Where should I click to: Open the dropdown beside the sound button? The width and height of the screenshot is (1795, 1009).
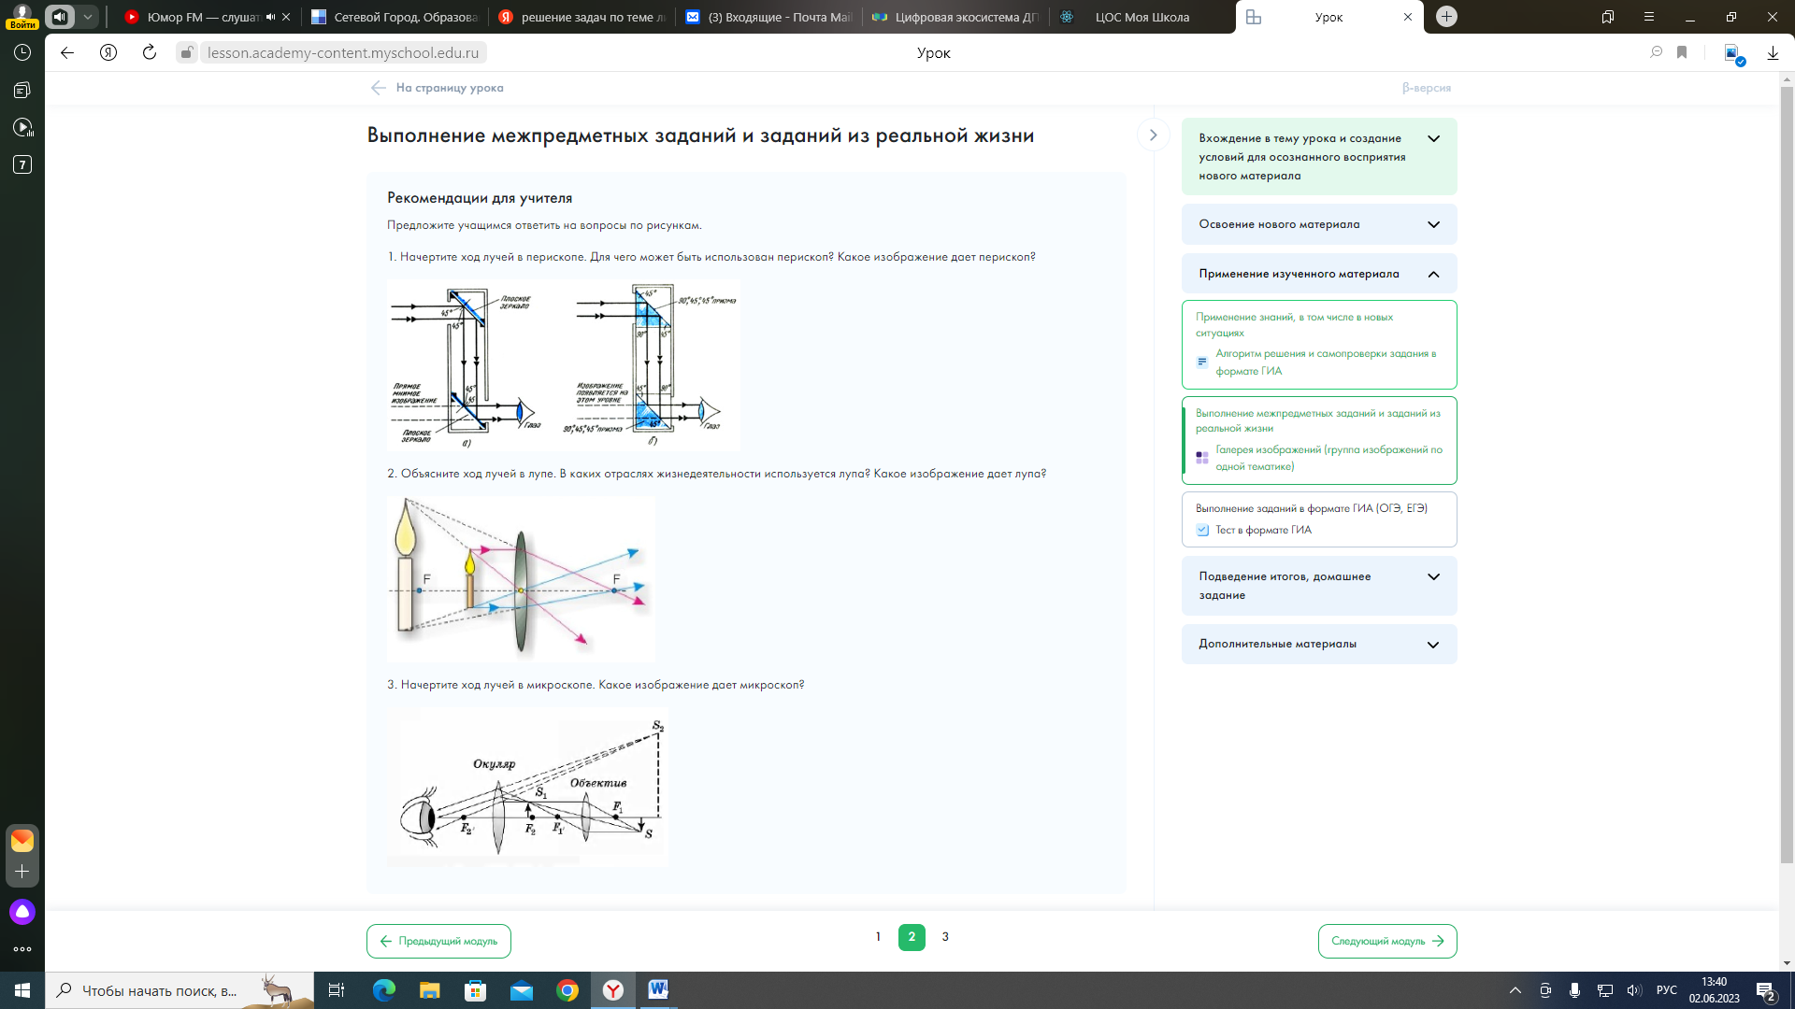click(87, 17)
